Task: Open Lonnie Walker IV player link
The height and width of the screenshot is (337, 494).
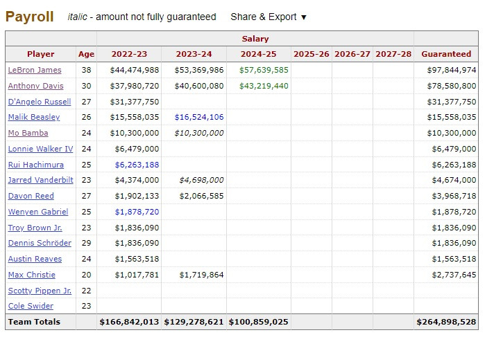Action: click(x=40, y=149)
